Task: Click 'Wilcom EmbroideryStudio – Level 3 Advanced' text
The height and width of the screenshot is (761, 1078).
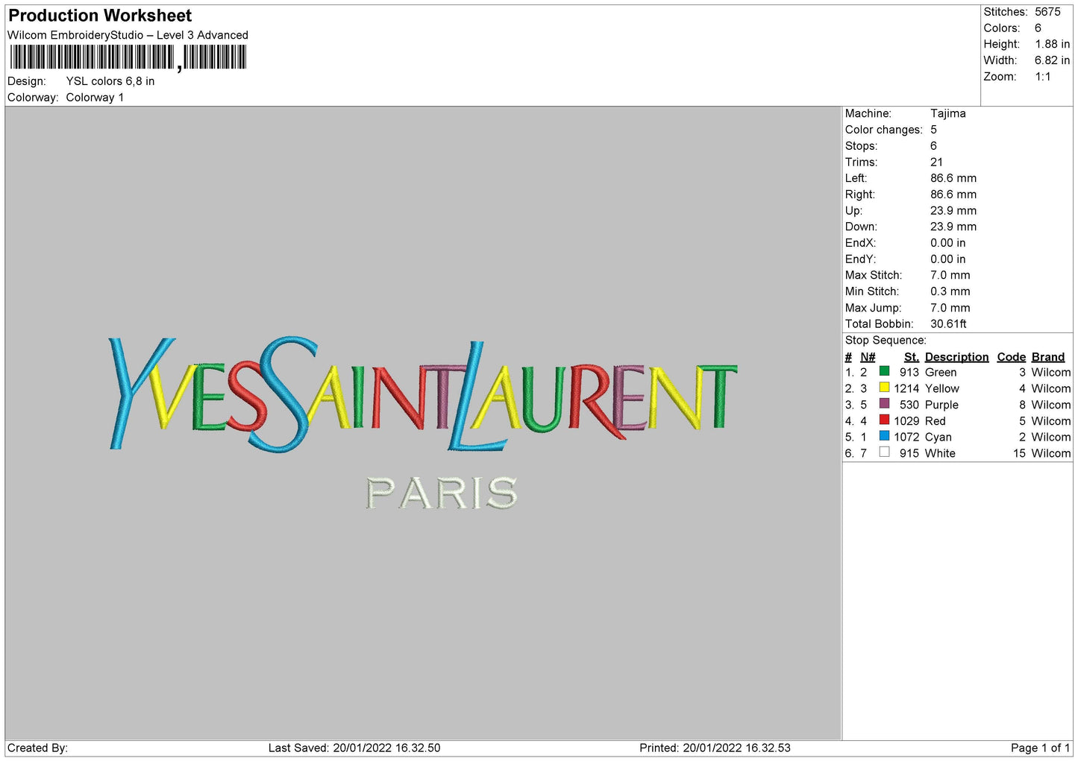Action: point(128,35)
